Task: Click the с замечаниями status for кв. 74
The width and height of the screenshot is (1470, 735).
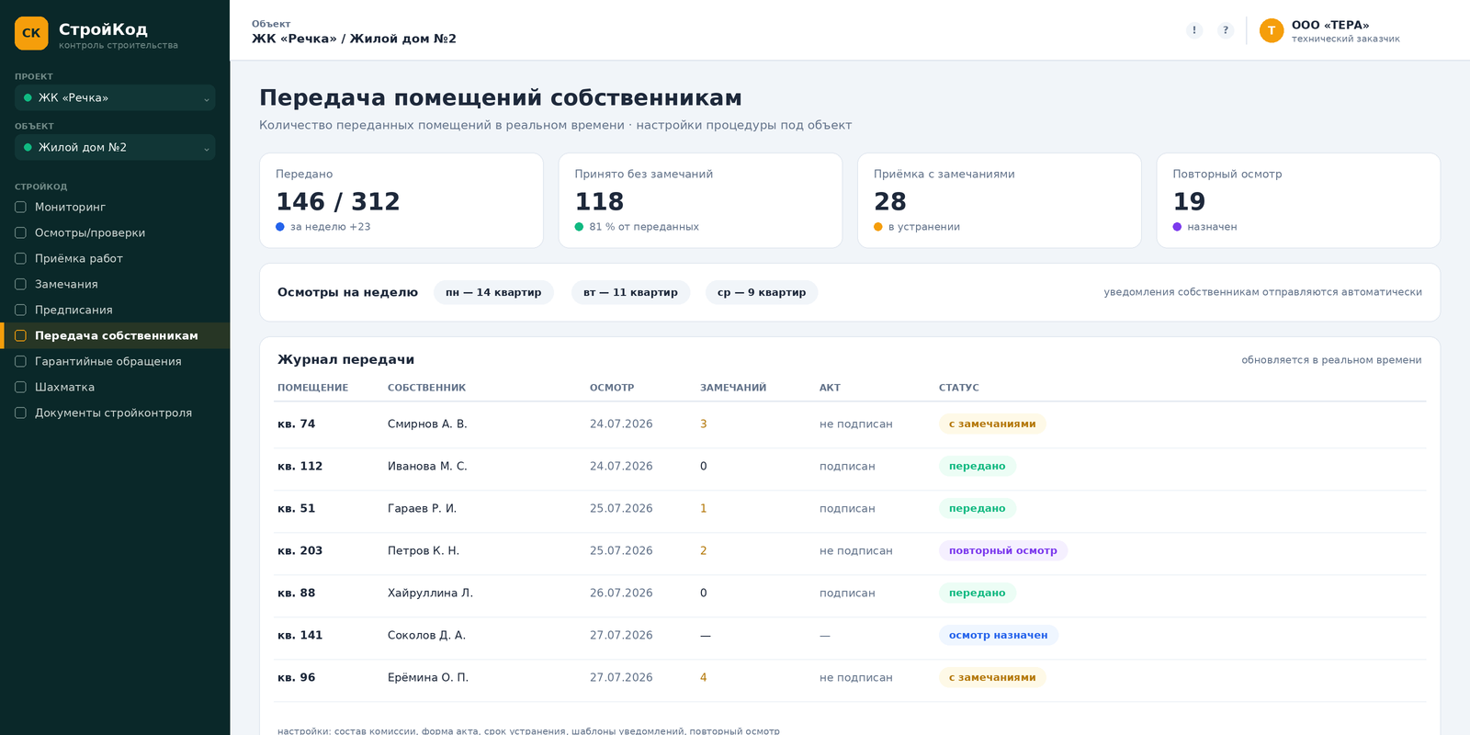Action: pos(992,424)
